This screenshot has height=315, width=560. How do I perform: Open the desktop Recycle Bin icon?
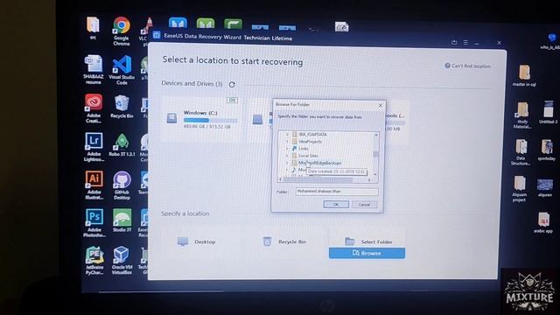coord(122,107)
